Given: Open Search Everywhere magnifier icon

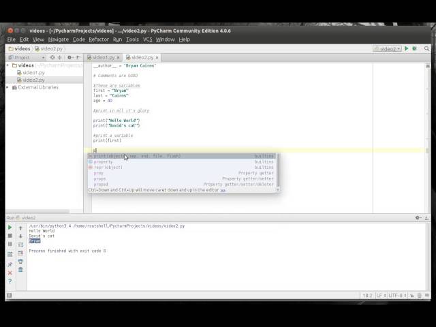Looking at the screenshot, I should 427,48.
